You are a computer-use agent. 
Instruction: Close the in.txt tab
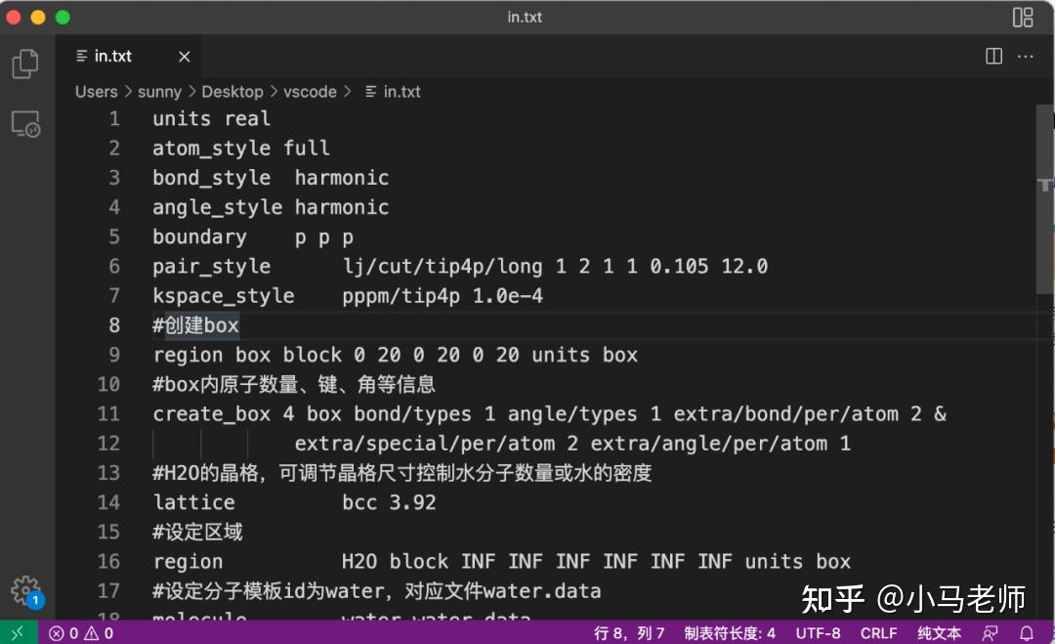[x=184, y=56]
